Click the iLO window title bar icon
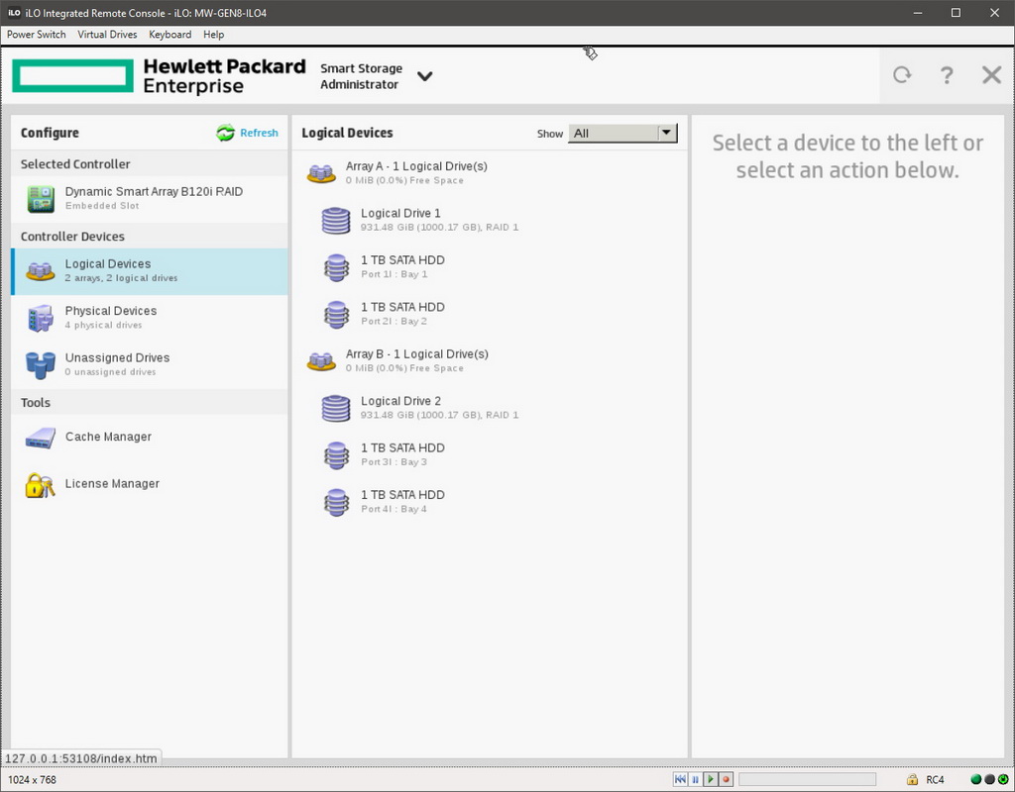Image resolution: width=1015 pixels, height=792 pixels. [14, 13]
